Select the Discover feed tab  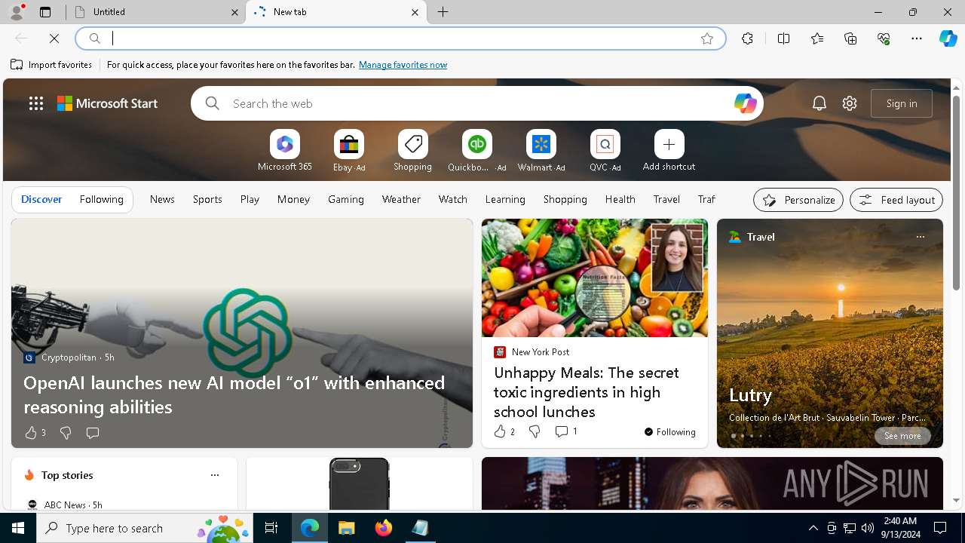point(41,199)
